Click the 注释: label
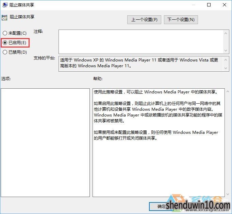This screenshot has width=232, height=214. click(38, 32)
